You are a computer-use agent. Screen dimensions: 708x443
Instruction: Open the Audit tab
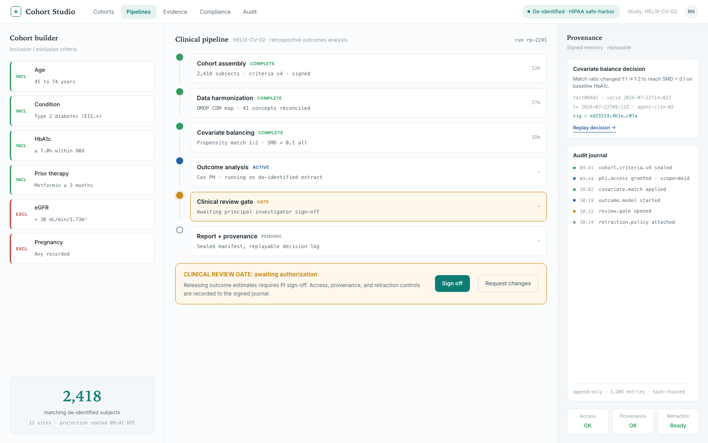250,12
